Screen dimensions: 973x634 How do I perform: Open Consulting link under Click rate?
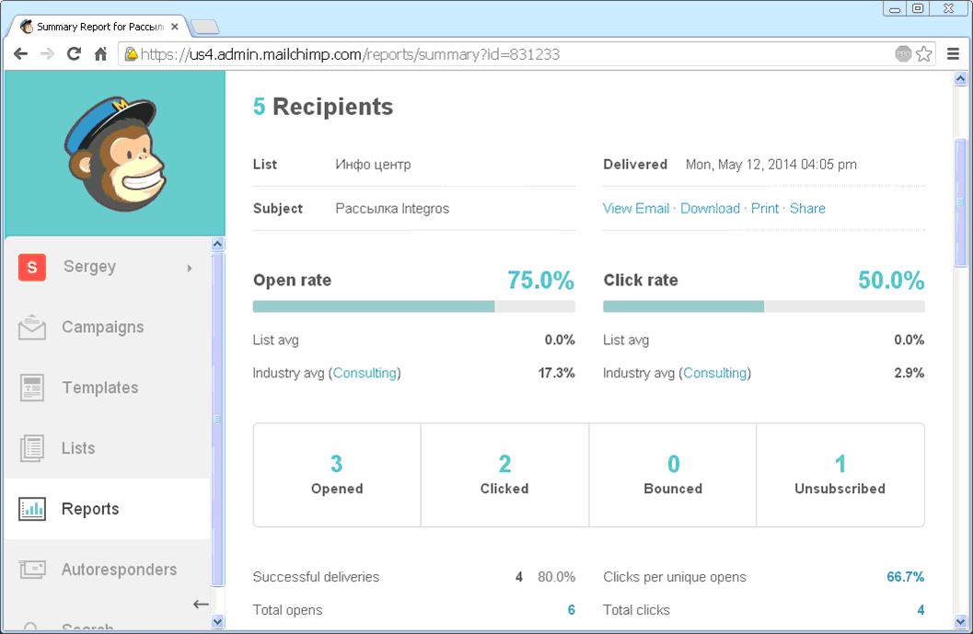[715, 373]
